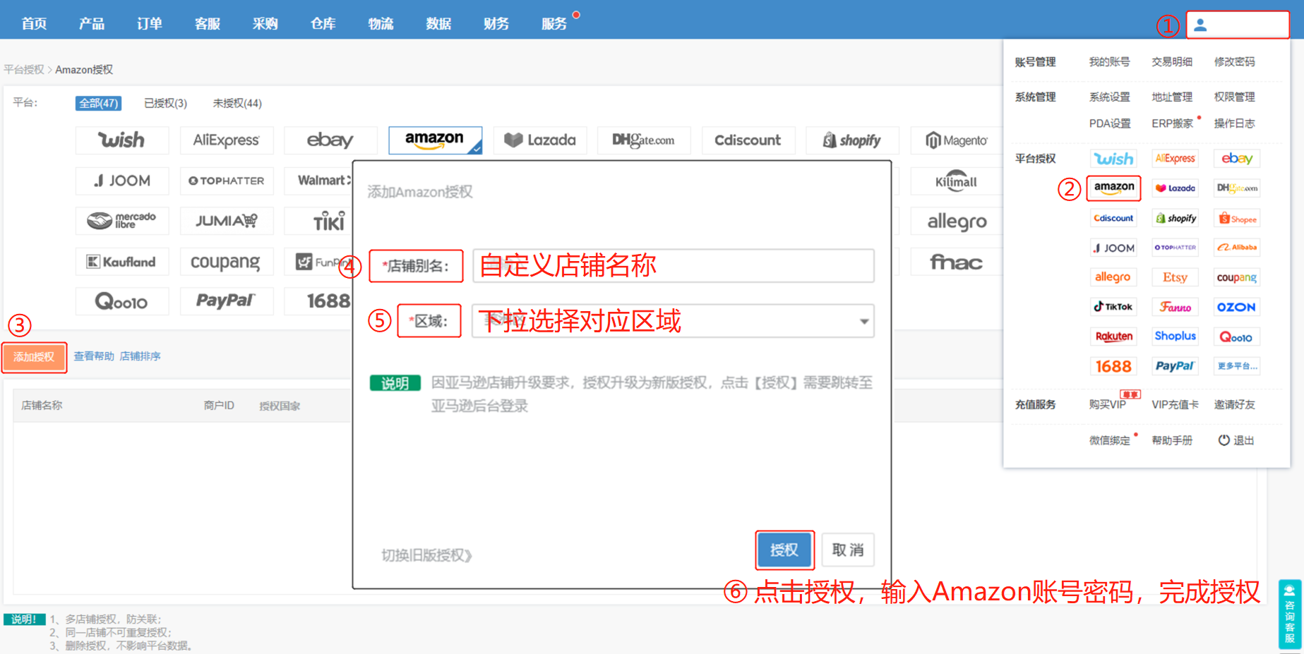
Task: Click the 添加授权 button
Action: 34,357
